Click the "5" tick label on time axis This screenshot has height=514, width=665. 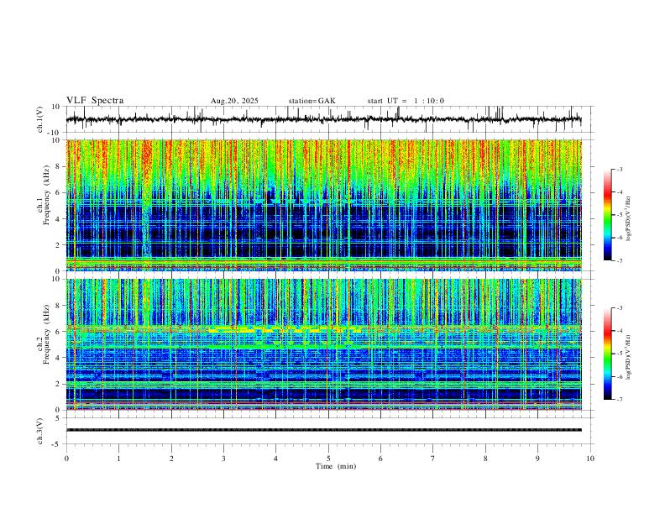(328, 459)
